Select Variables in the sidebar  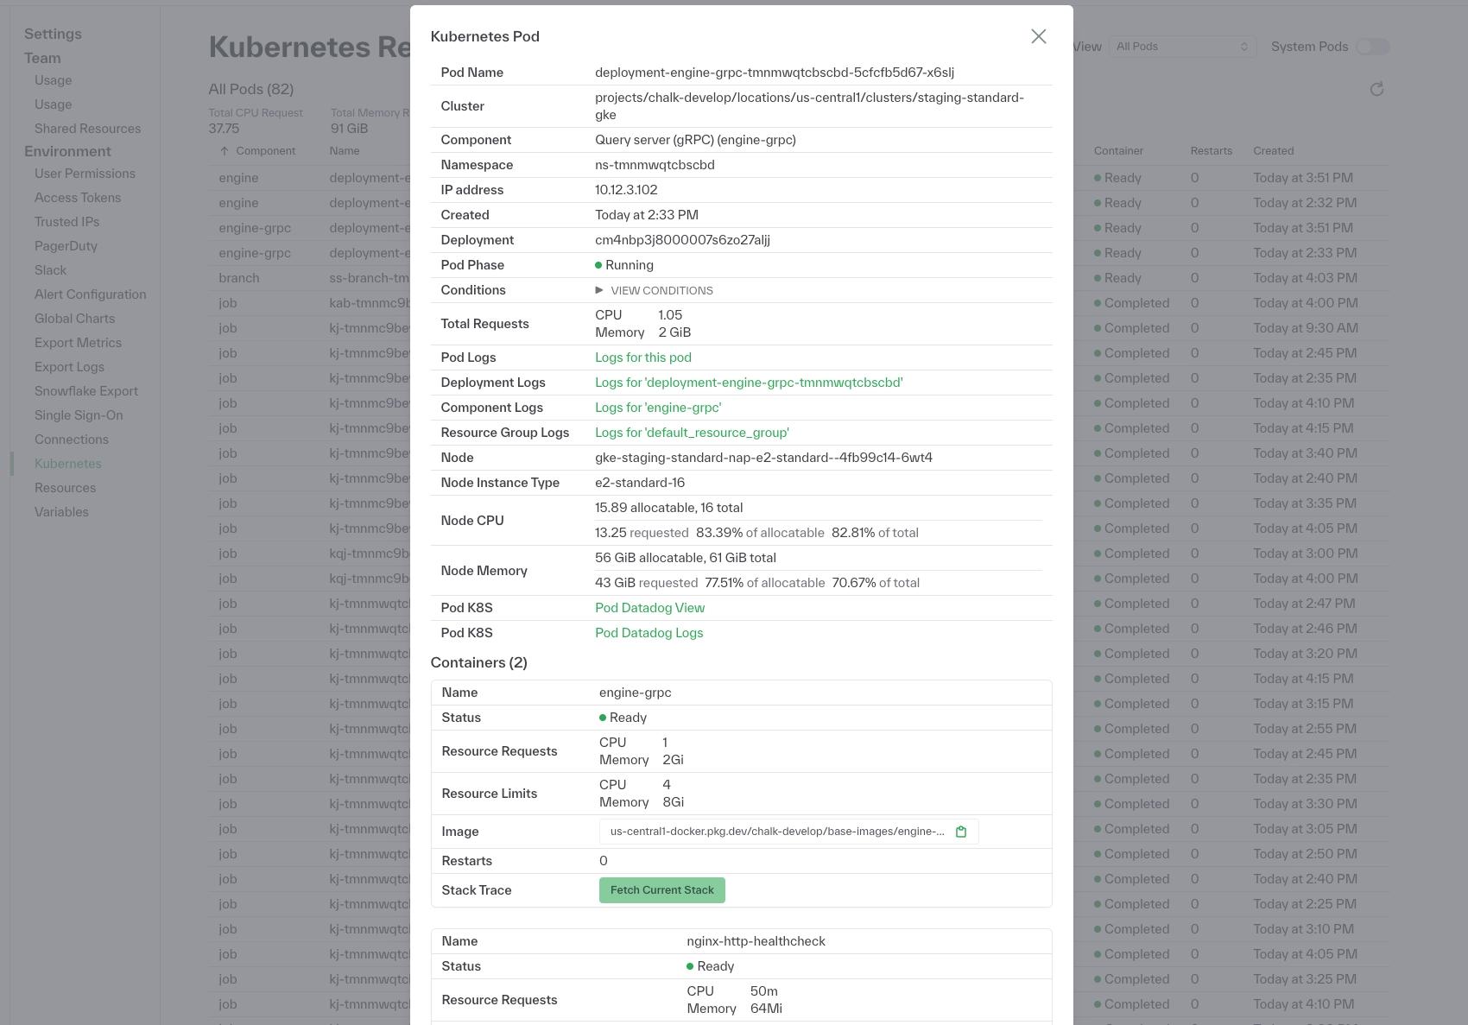click(x=61, y=511)
